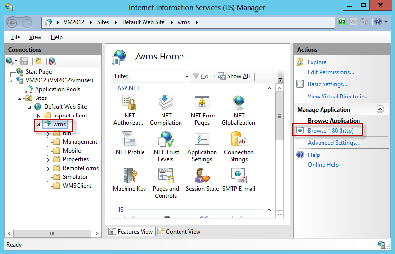Open the Filter dropdown arrow
This screenshot has height=254, width=395.
coord(187,76)
